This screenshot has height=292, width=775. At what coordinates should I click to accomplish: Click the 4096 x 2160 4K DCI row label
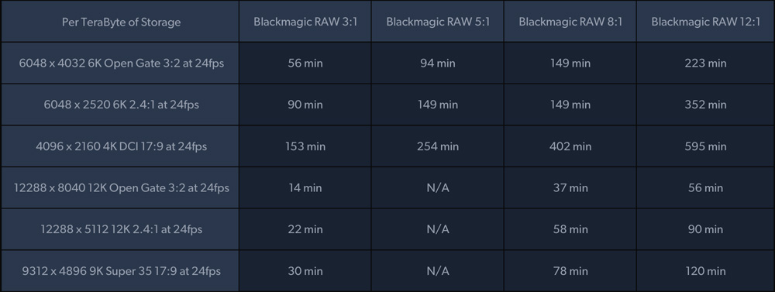point(120,146)
